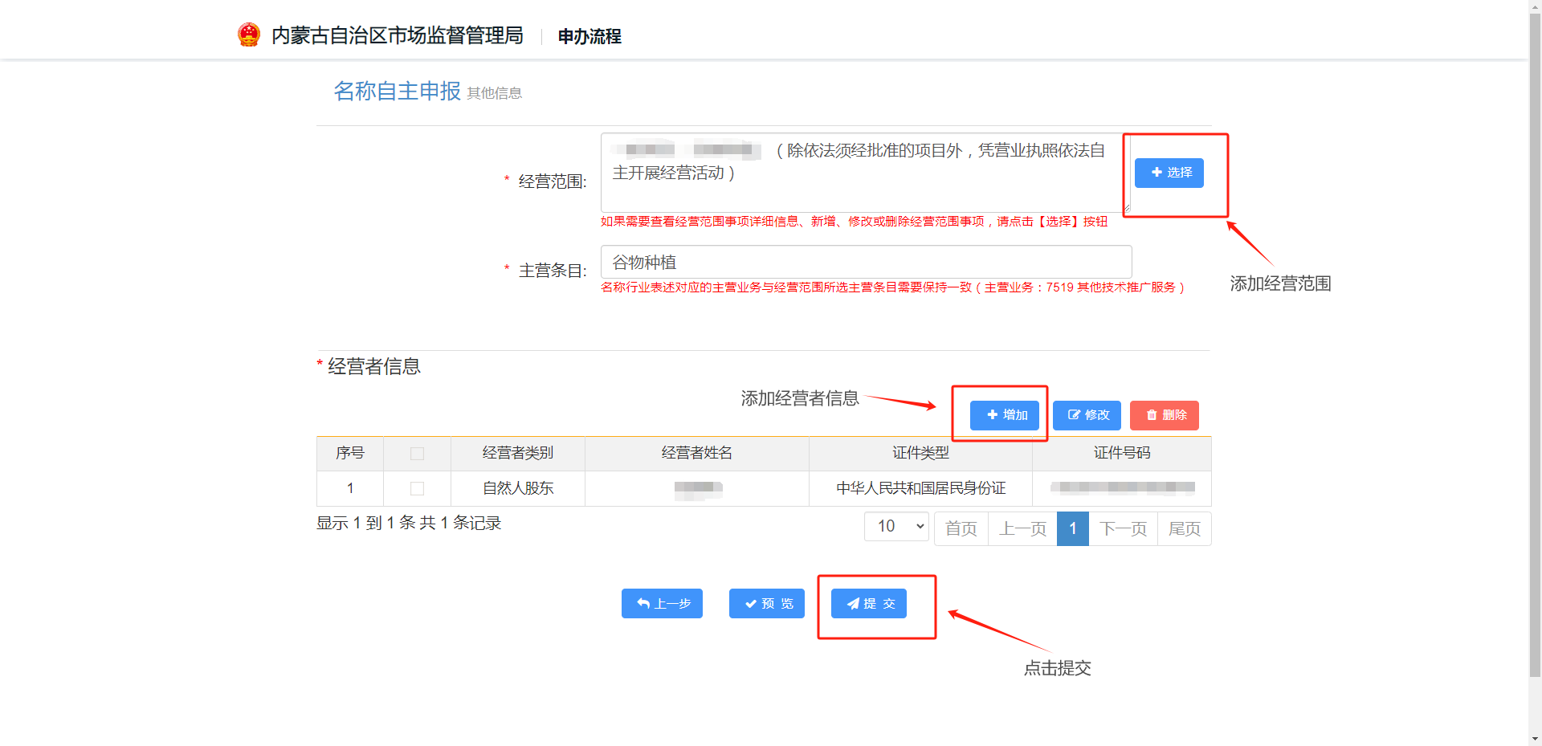
Task: Click the plus icon on 增加 button
Action: tap(992, 415)
